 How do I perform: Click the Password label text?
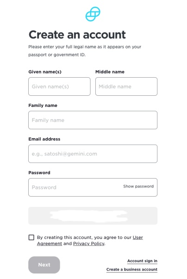click(39, 173)
